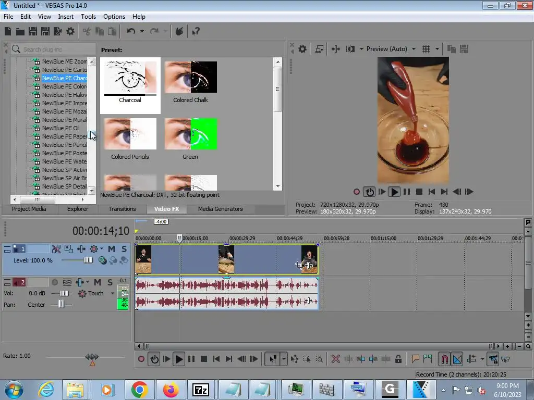Open the Insert menu

[x=66, y=16]
